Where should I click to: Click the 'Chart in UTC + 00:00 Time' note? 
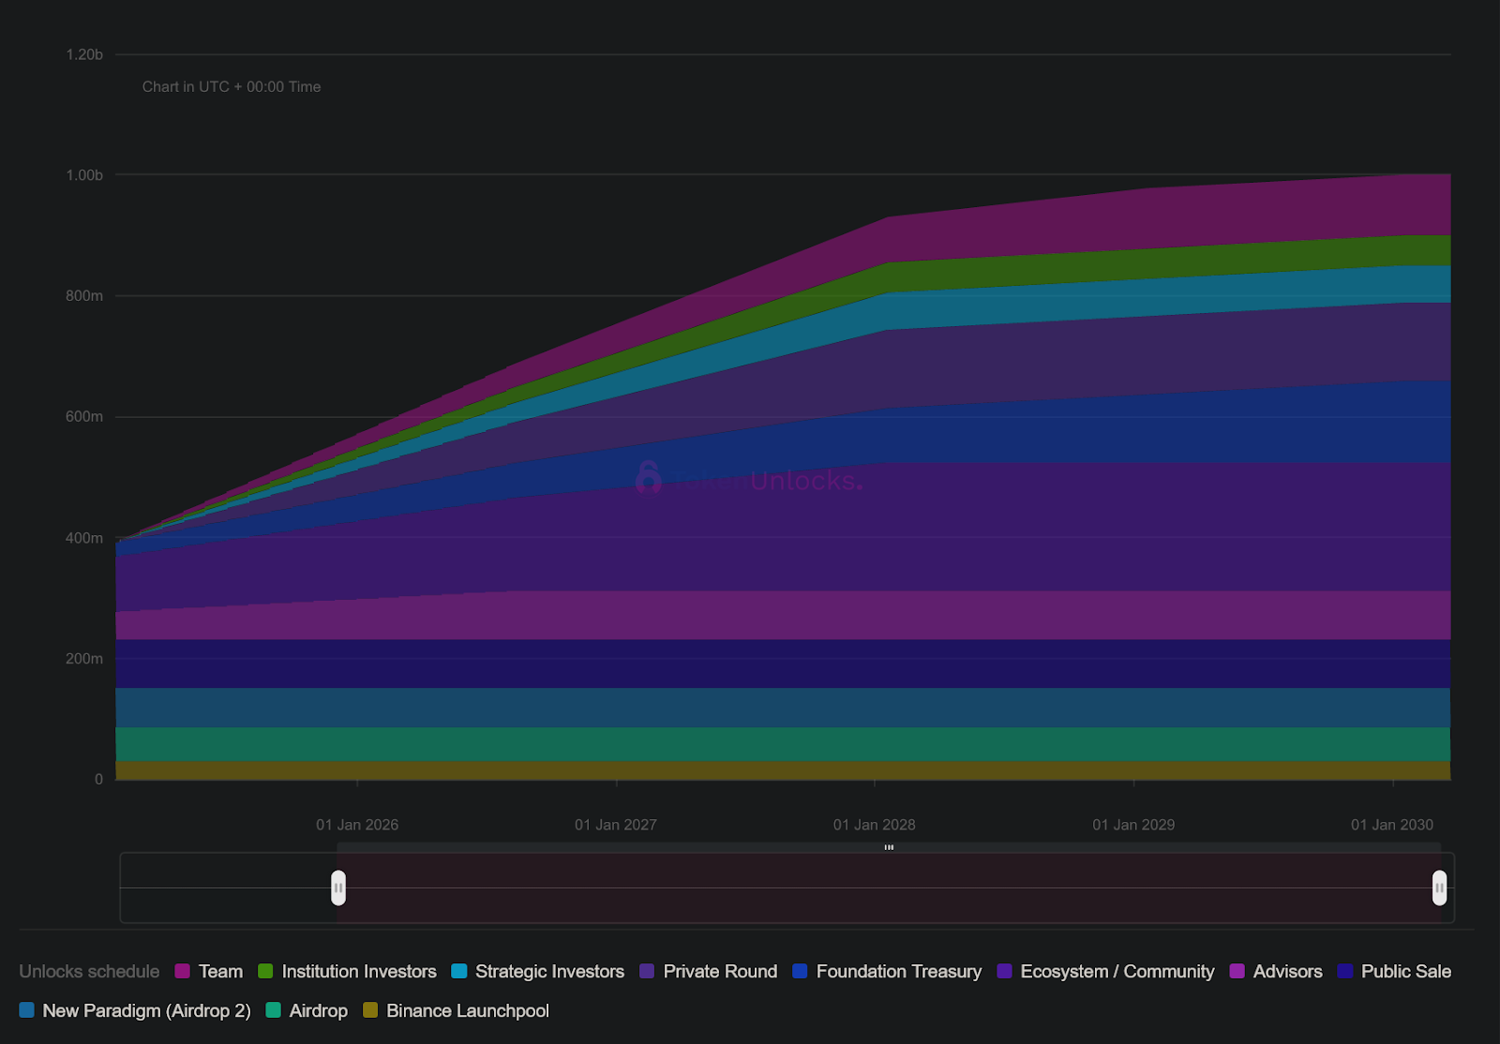pos(232,86)
